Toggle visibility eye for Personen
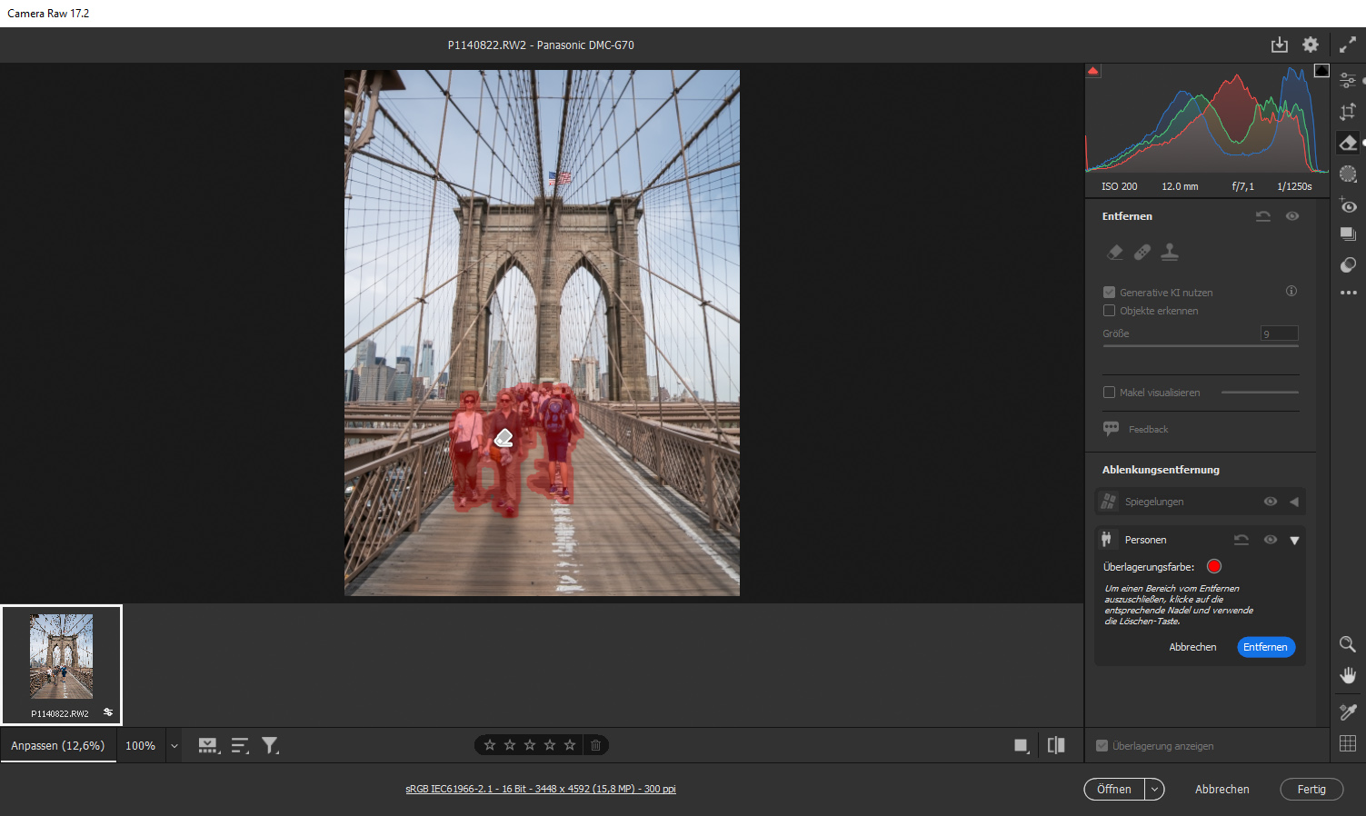The width and height of the screenshot is (1366, 816). coord(1270,540)
